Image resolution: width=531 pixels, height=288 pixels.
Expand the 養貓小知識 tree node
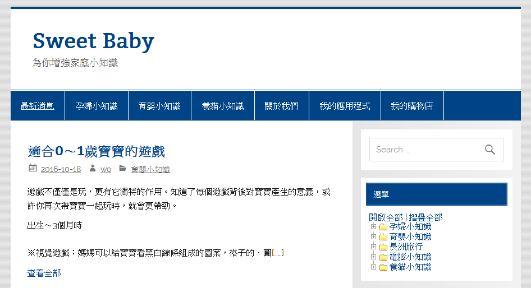pyautogui.click(x=373, y=267)
